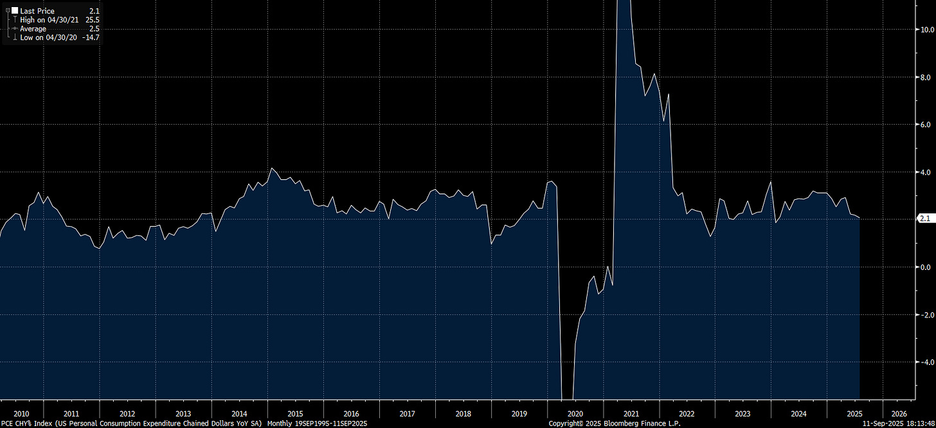Select the 2018 year label on x-axis
936x428 pixels.
[x=463, y=414]
